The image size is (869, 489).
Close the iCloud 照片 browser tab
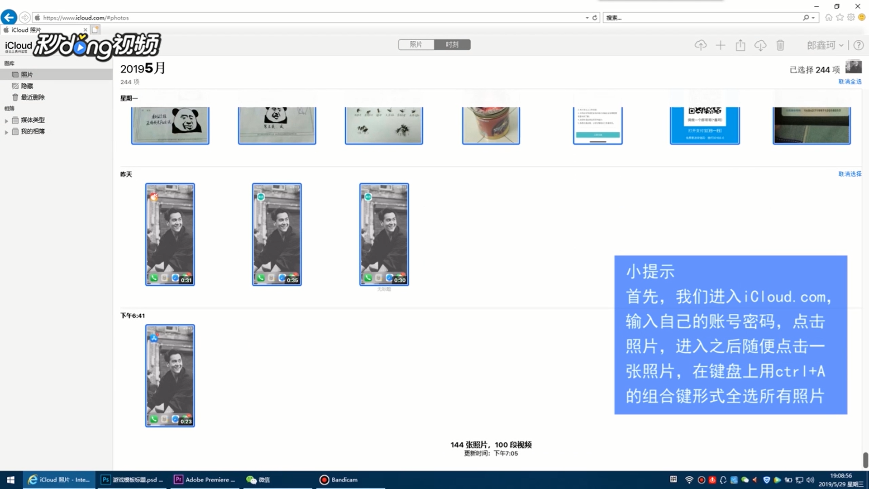(x=85, y=30)
